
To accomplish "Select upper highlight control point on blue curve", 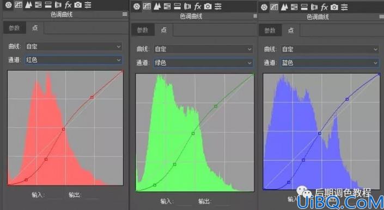I will pyautogui.click(x=348, y=99).
